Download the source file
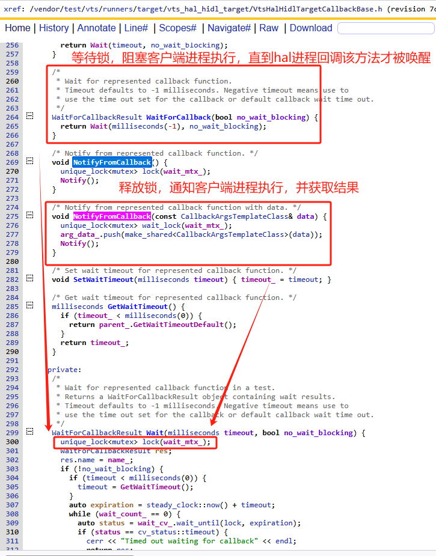436x556 pixels. (x=311, y=28)
